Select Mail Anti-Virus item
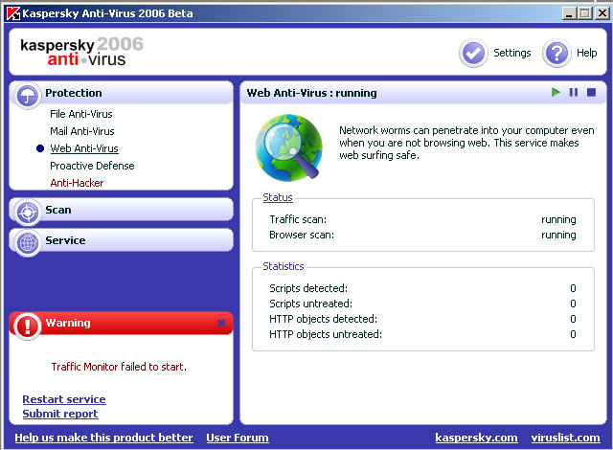Viewport: 613px width, 450px height. 82,131
